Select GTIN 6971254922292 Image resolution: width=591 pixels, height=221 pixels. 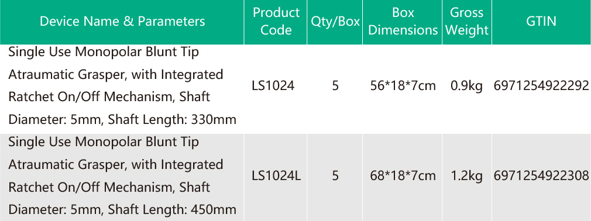(x=541, y=86)
